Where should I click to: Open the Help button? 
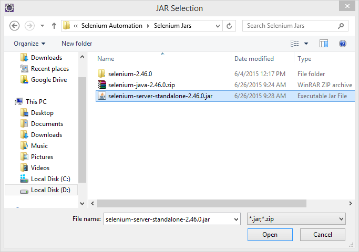click(x=343, y=44)
